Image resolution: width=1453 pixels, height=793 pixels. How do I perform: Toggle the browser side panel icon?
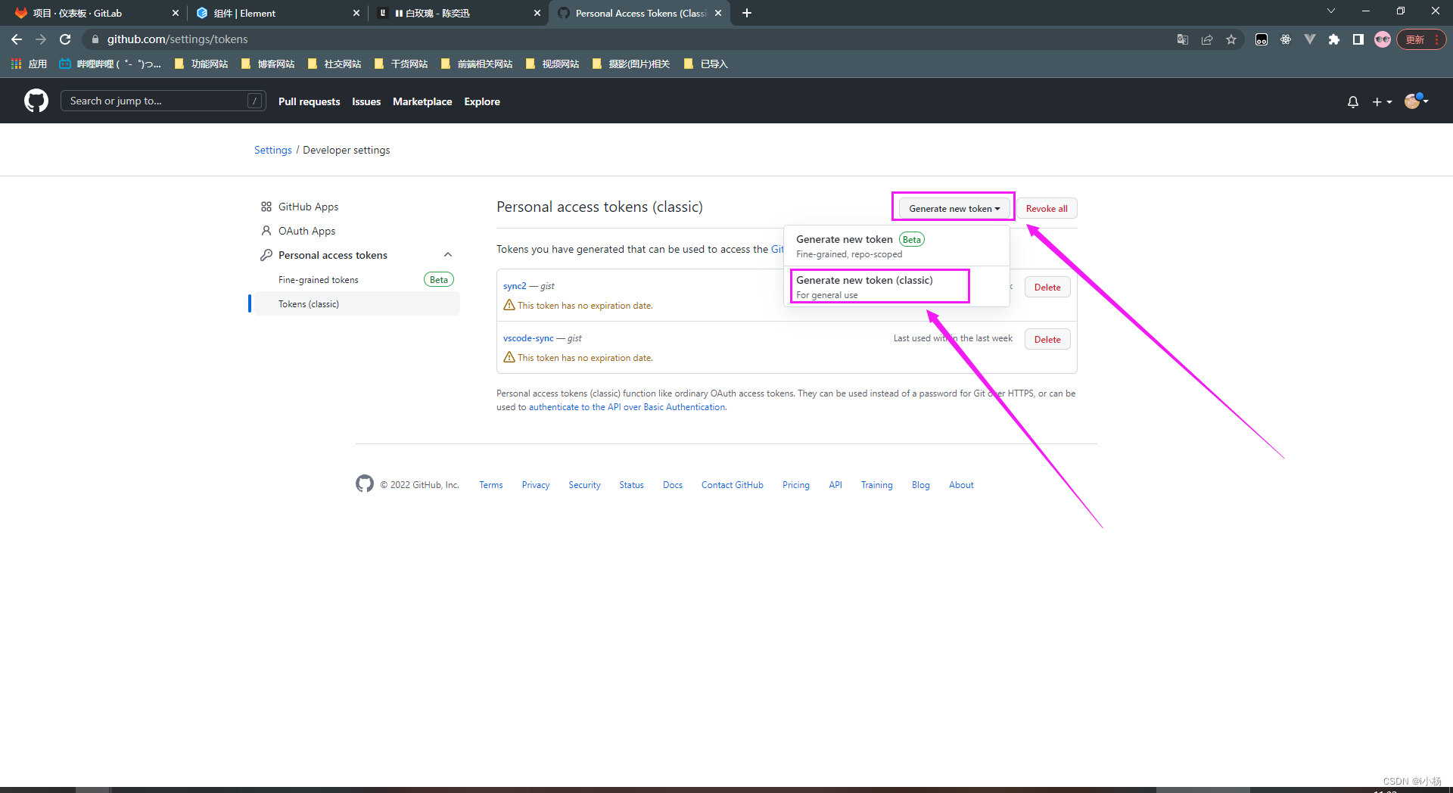[1358, 39]
